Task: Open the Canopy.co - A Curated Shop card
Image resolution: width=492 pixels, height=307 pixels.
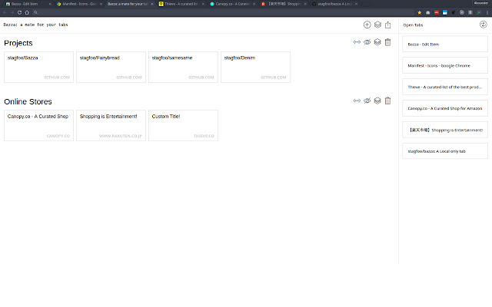Action: (x=38, y=125)
